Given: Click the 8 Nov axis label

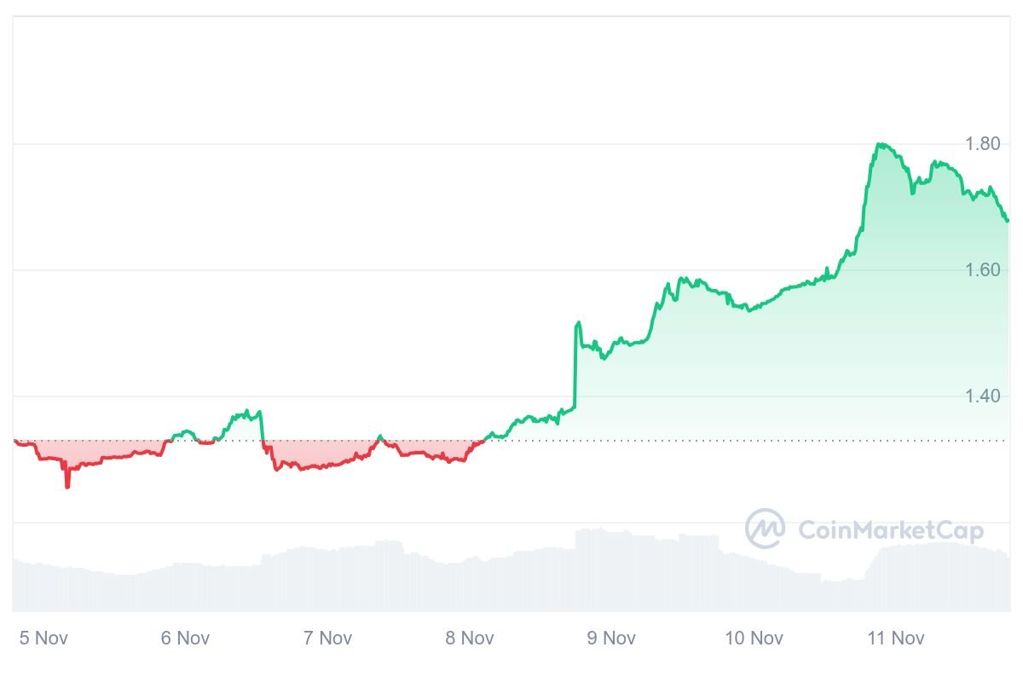Looking at the screenshot, I should (470, 638).
